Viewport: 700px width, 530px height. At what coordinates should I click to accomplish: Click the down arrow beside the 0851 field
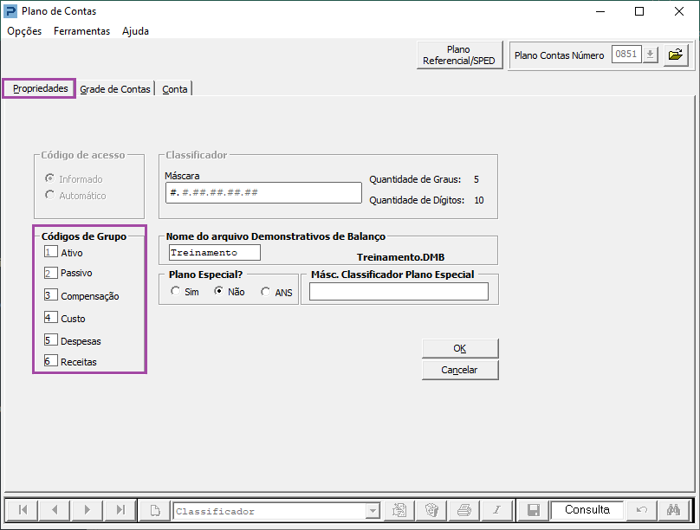[x=650, y=55]
